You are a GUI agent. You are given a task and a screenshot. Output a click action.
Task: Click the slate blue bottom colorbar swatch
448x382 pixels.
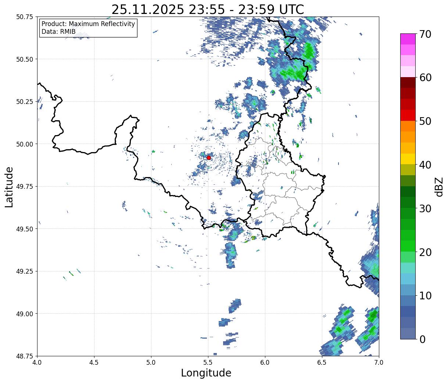[x=408, y=333]
